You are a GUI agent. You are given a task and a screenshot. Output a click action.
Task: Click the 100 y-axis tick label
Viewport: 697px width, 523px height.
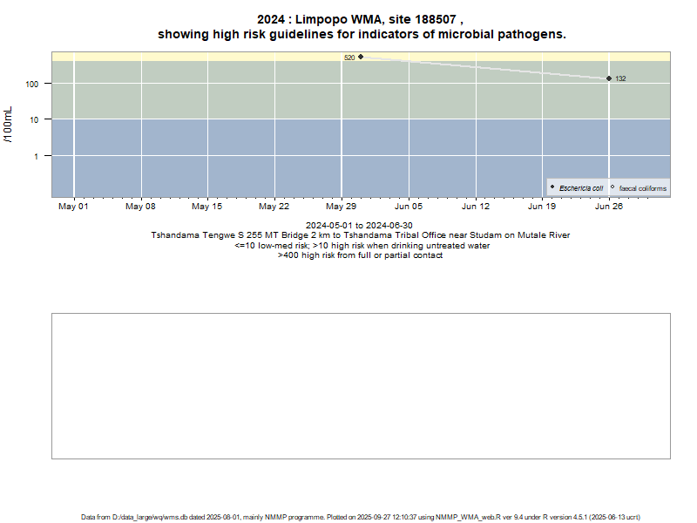click(36, 84)
